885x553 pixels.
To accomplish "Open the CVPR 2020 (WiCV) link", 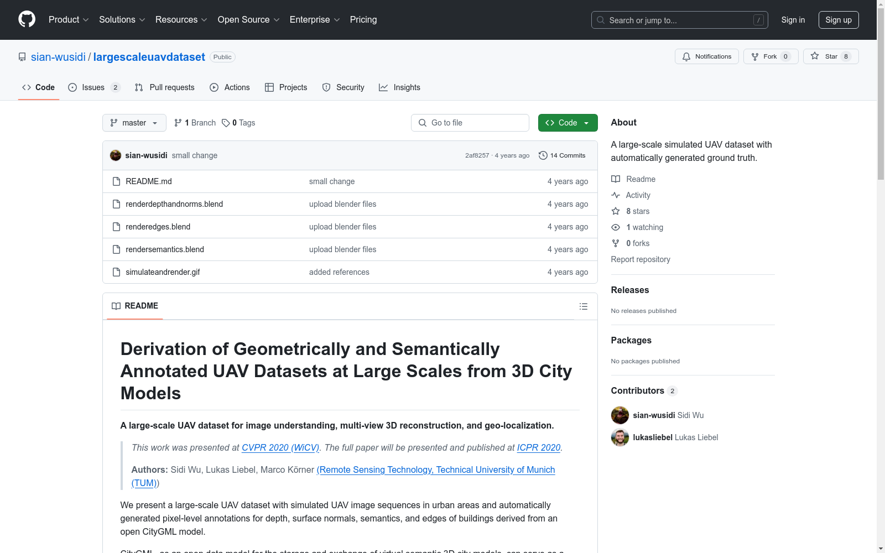I will pyautogui.click(x=280, y=447).
